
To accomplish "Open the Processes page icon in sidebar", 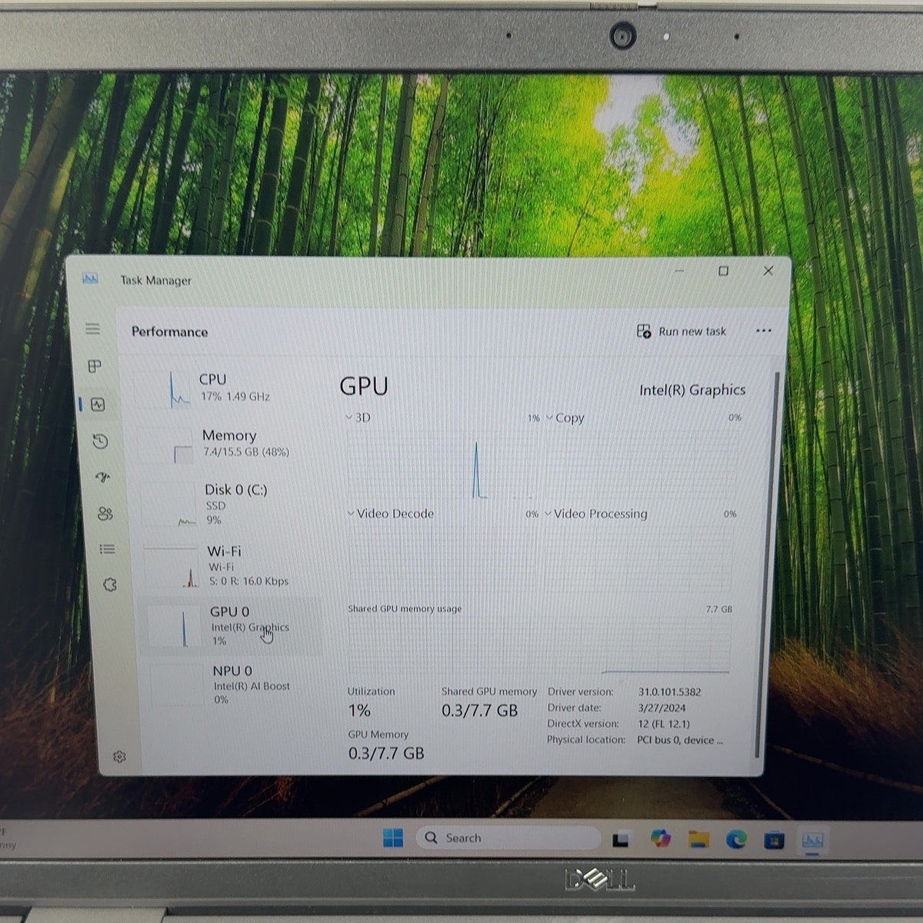I will pos(95,366).
